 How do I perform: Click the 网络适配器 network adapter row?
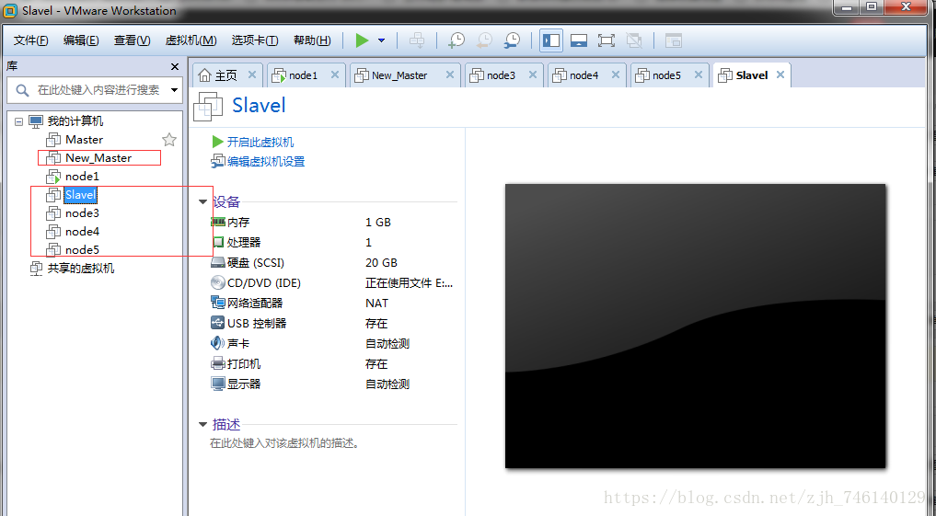333,304
